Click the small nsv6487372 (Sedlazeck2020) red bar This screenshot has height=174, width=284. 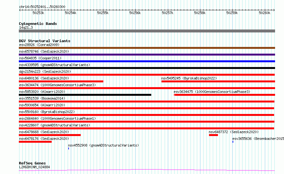click(x=213, y=135)
